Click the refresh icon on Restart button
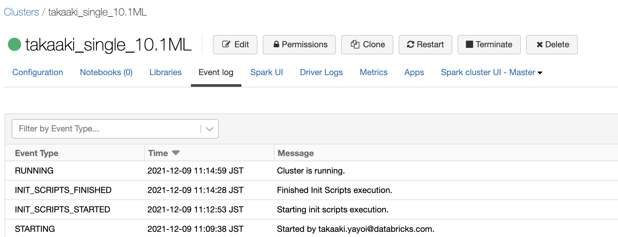The height and width of the screenshot is (237, 618). (x=411, y=44)
